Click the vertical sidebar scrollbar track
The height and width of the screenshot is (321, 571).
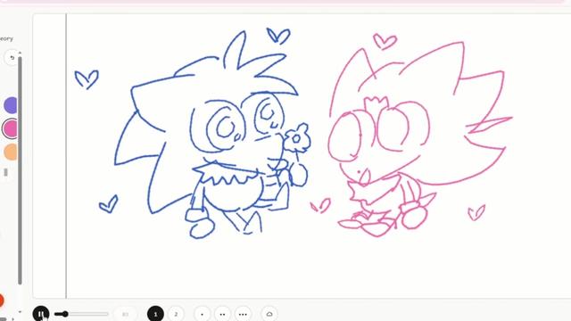(x=20, y=170)
